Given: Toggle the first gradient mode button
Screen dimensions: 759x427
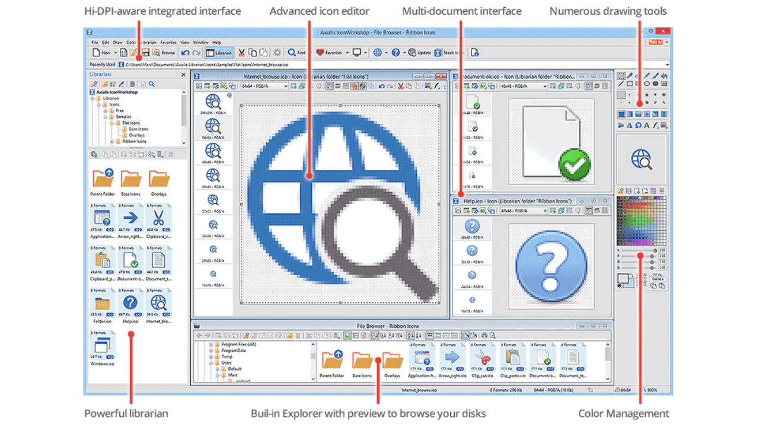Looking at the screenshot, I should (621, 114).
